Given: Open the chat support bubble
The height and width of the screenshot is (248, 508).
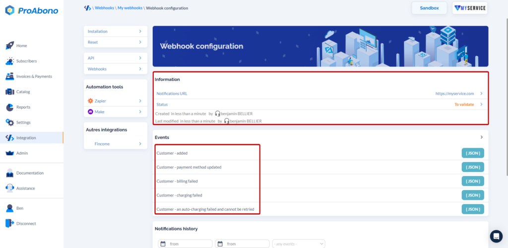Looking at the screenshot, I should [x=496, y=237].
